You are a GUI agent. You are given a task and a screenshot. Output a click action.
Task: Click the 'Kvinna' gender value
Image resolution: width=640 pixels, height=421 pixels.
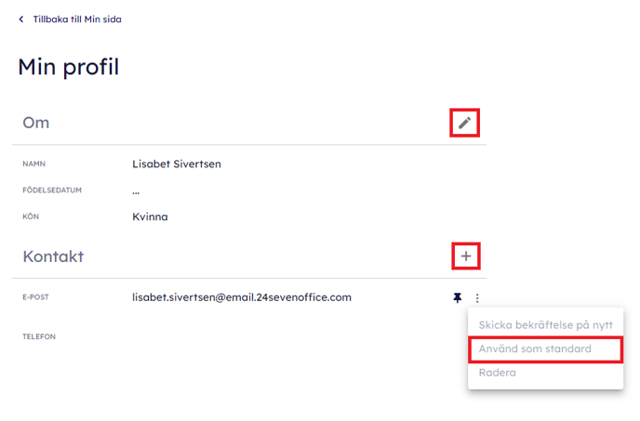pyautogui.click(x=150, y=217)
